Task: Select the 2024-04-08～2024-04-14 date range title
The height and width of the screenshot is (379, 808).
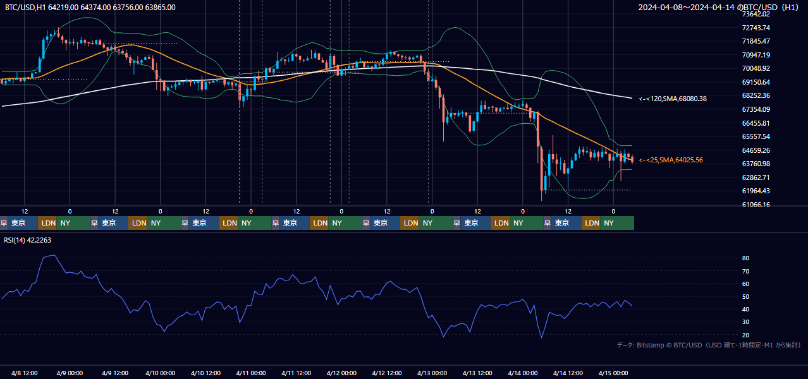Action: 719,7
